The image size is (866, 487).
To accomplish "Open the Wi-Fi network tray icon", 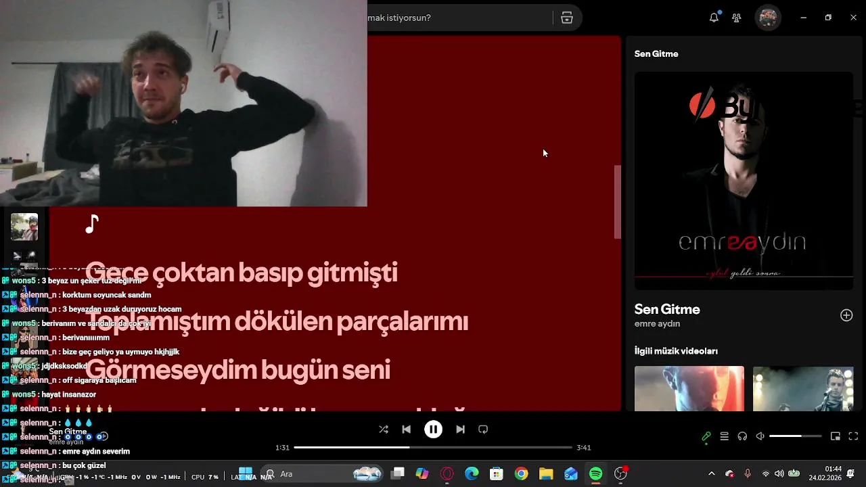I will (766, 474).
